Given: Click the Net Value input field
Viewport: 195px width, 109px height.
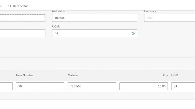Looking at the screenshot, I should tap(95, 18).
